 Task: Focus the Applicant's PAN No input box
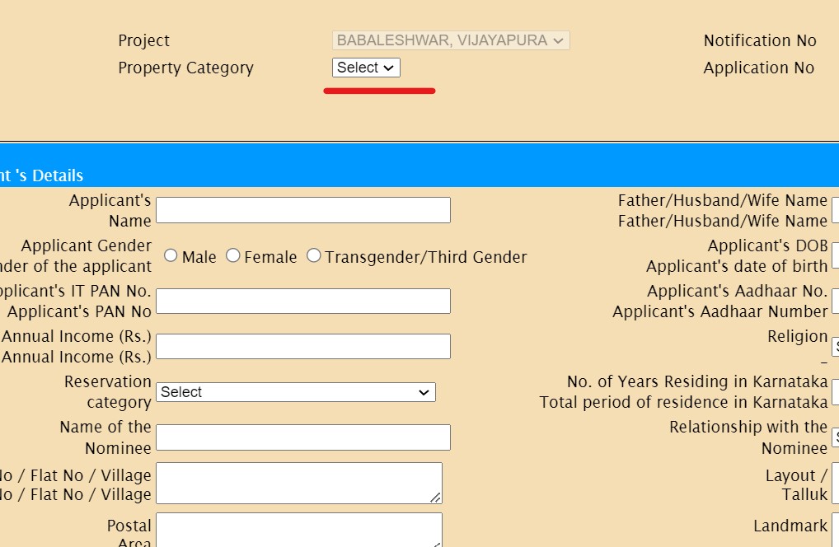pos(302,301)
